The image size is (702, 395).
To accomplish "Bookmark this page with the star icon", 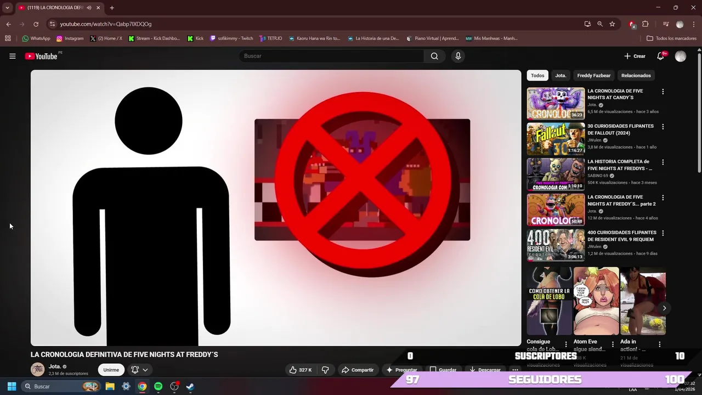I will tap(612, 24).
